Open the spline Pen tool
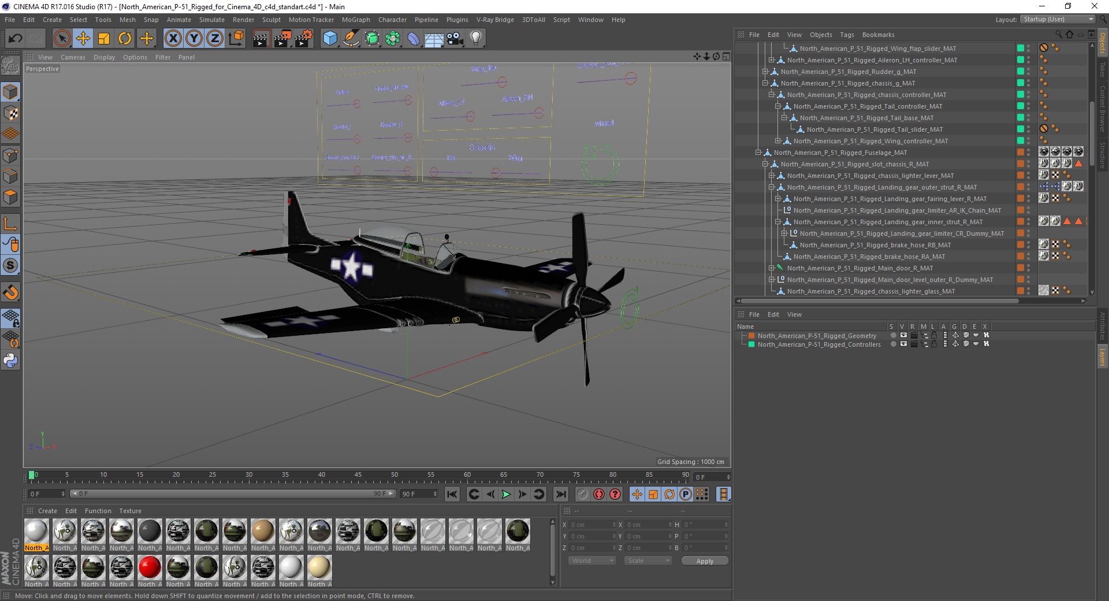The height and width of the screenshot is (601, 1109). pos(351,39)
